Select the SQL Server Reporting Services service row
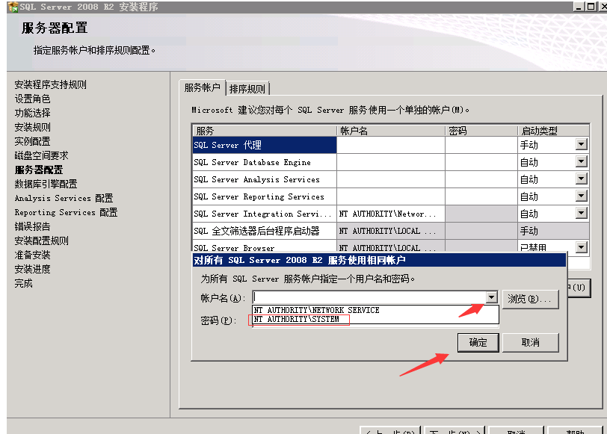 tap(265, 196)
